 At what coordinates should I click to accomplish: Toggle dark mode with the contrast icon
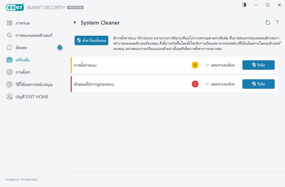(x=244, y=5)
